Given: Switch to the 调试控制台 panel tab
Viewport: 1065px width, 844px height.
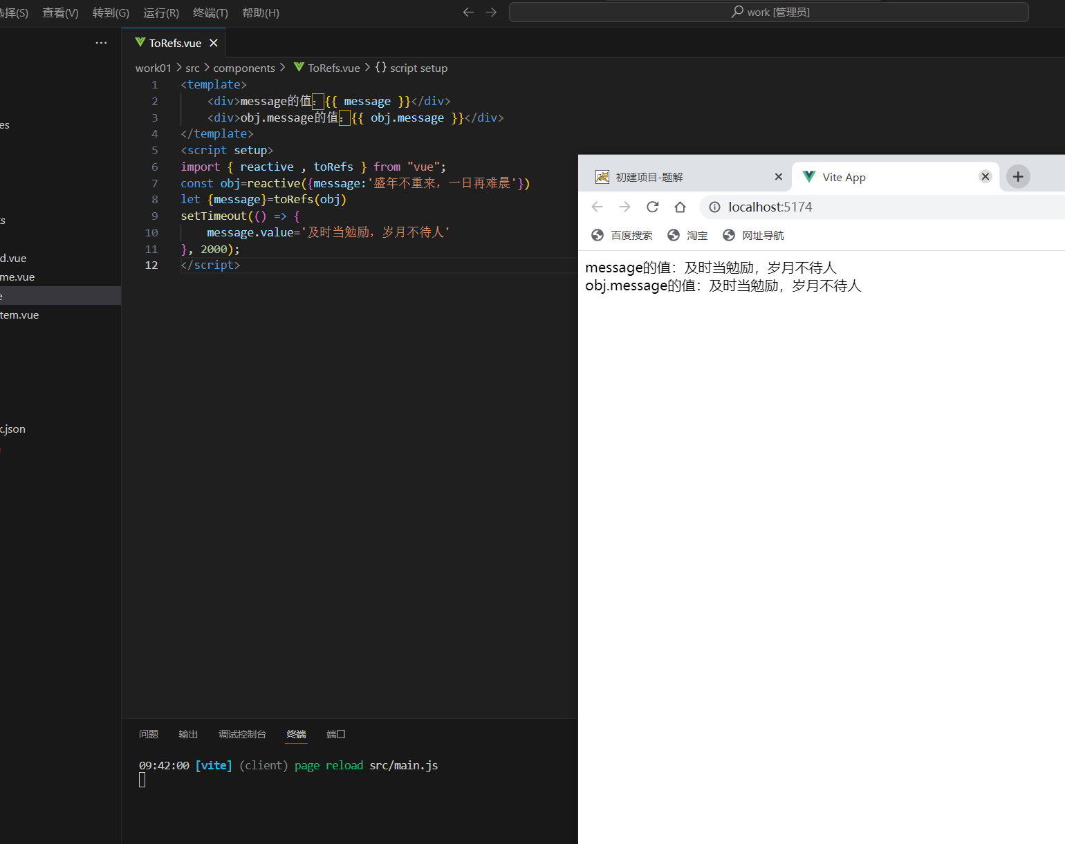Looking at the screenshot, I should point(242,734).
